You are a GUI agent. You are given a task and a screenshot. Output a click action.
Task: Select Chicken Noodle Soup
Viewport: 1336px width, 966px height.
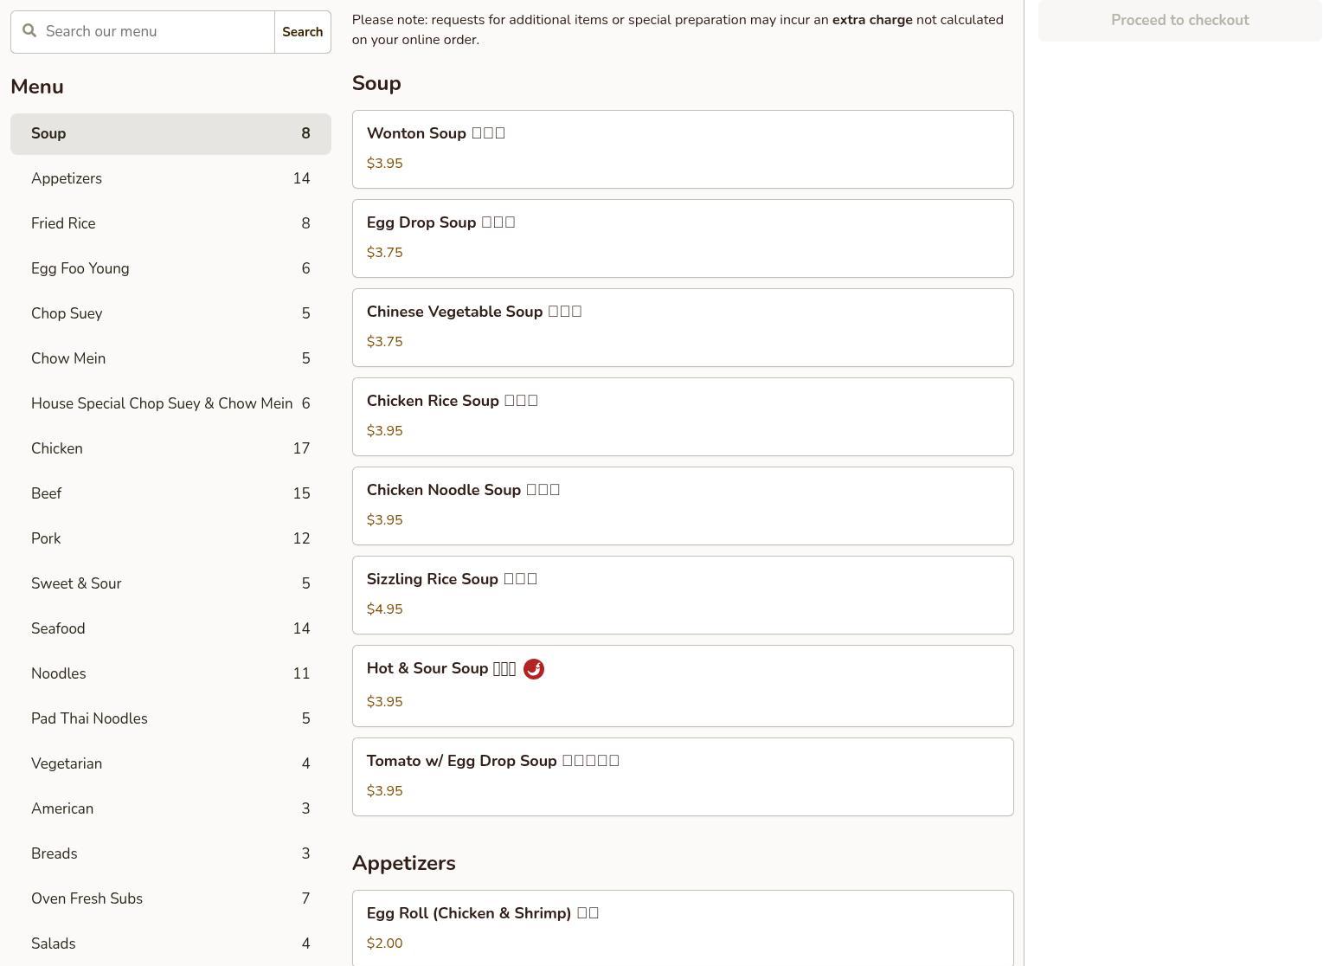click(x=683, y=506)
